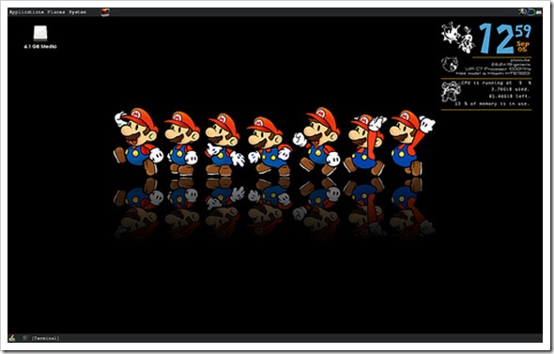Viewport: 554px width, 354px height.
Task: Click the orange Sep date text
Action: pos(523,44)
